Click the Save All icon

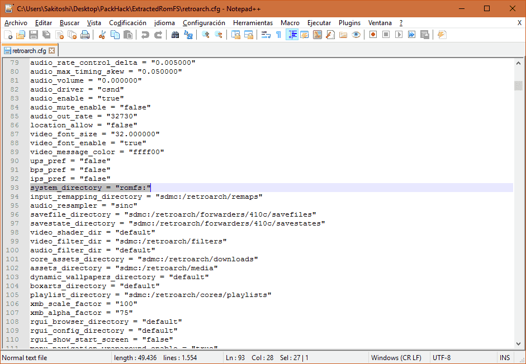coord(46,35)
